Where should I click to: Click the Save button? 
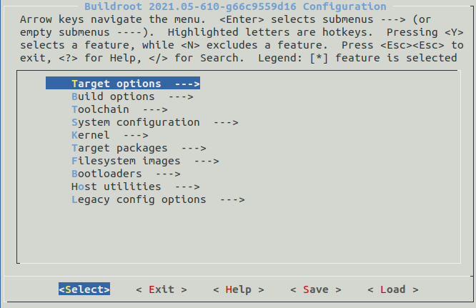click(316, 289)
